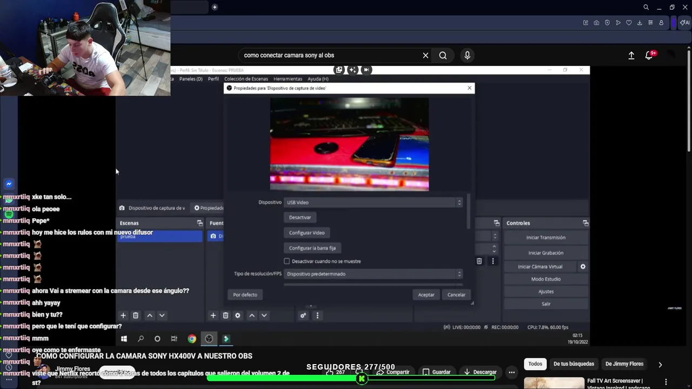Open the video actions three-dot menu

[x=511, y=372]
